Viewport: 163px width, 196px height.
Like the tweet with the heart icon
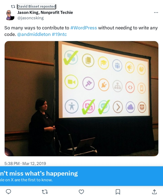pyautogui.click(x=81, y=192)
